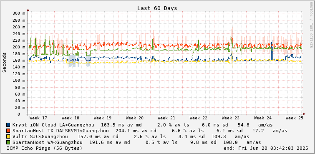Click the chart title Last 60 Days
The width and height of the screenshot is (315, 154).
tap(157, 8)
